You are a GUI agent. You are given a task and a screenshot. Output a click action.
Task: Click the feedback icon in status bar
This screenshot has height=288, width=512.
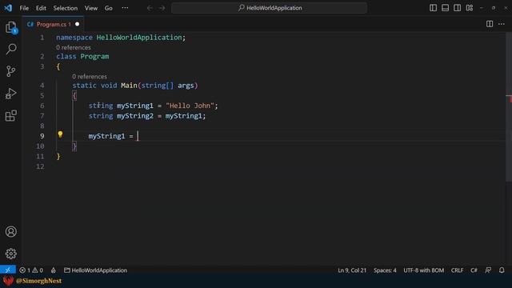(x=488, y=270)
